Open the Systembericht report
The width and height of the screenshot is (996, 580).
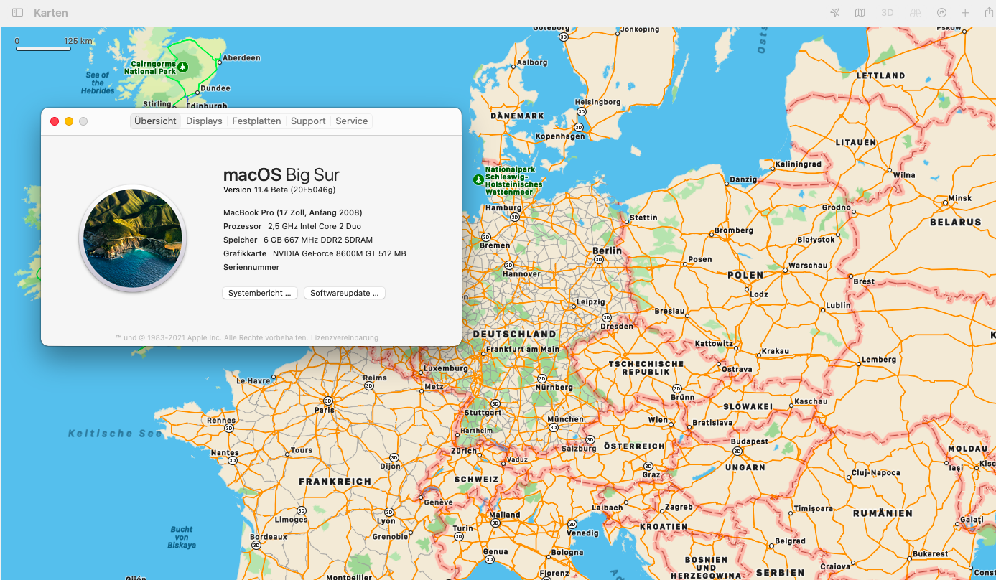260,293
